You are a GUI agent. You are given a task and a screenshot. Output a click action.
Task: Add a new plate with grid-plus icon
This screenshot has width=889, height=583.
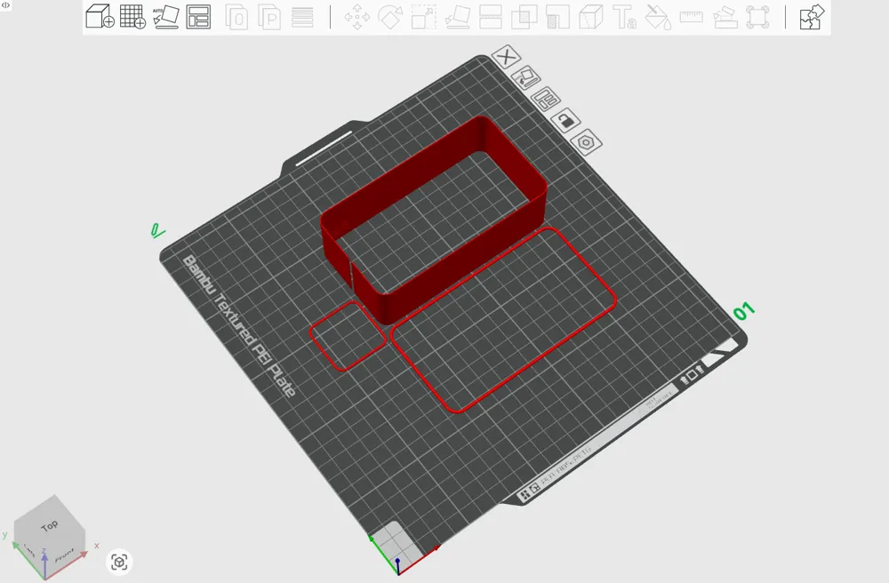132,16
